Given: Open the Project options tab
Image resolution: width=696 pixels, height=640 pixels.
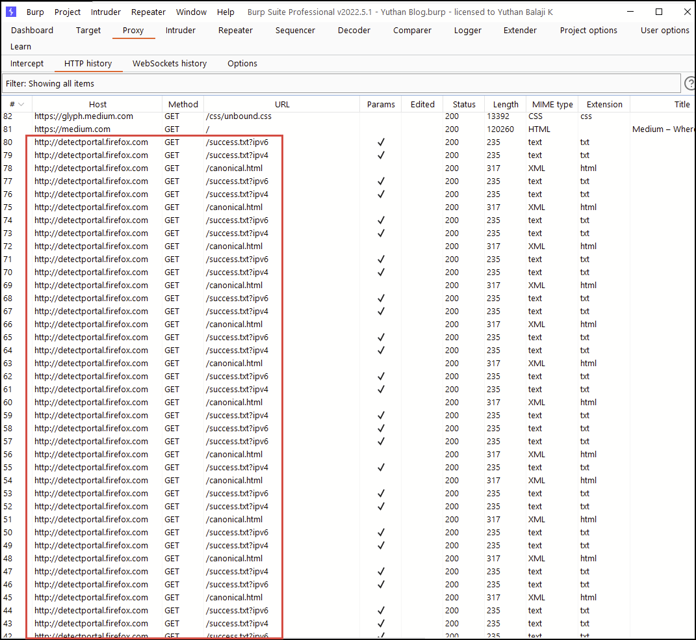Looking at the screenshot, I should point(588,30).
